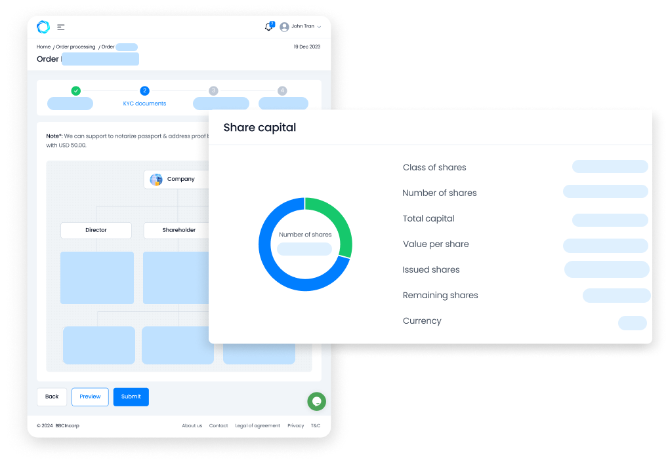The height and width of the screenshot is (464, 668).
Task: Click the John Tran avatar icon
Action: pyautogui.click(x=284, y=27)
